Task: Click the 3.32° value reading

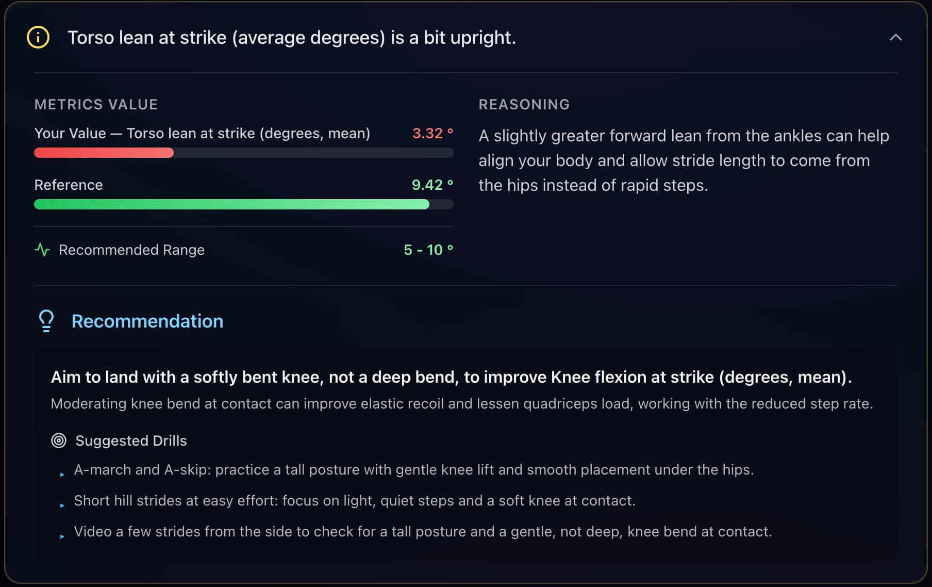Action: click(432, 133)
